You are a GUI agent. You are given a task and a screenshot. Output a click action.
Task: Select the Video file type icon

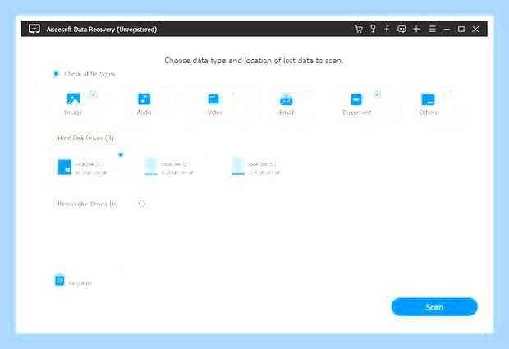213,99
